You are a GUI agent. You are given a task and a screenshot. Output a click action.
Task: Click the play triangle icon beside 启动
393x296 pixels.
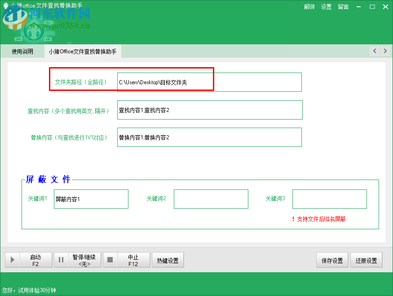(12, 260)
